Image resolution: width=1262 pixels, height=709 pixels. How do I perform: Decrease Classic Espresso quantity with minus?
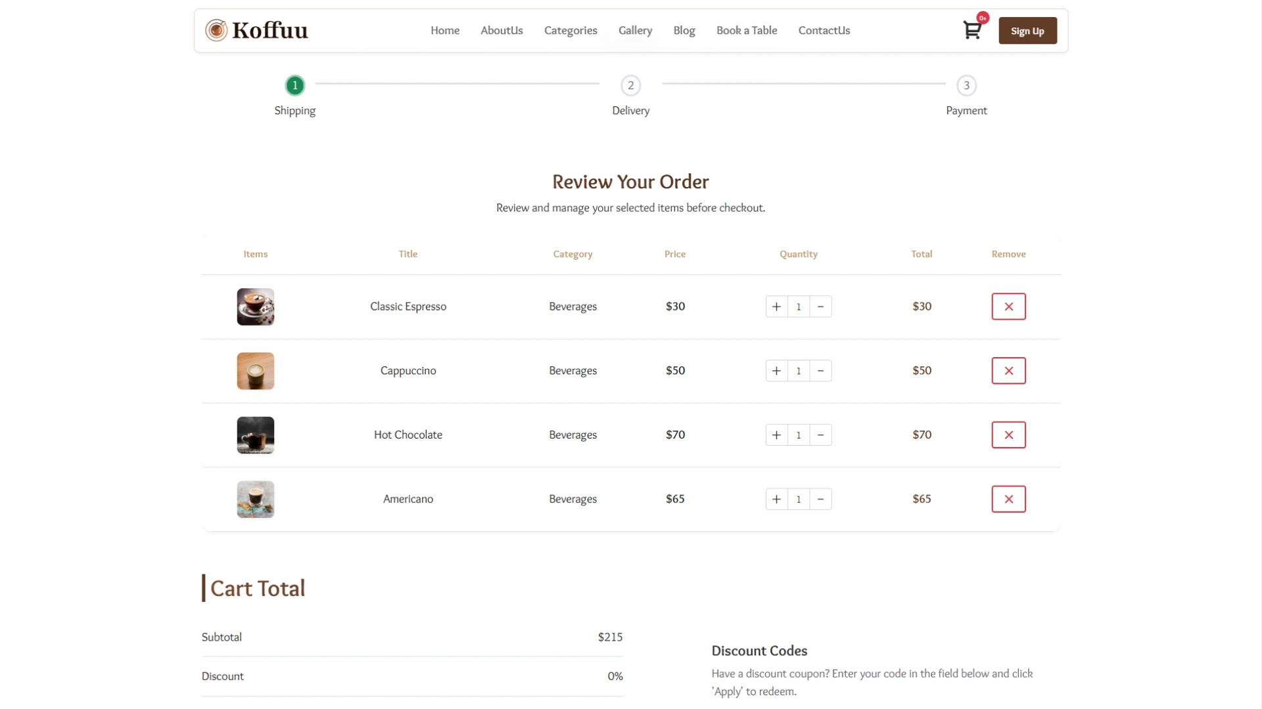(820, 307)
